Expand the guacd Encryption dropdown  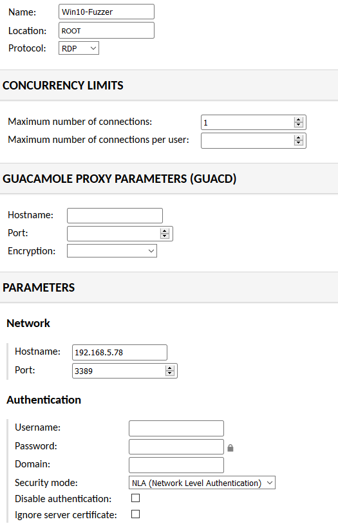click(111, 251)
